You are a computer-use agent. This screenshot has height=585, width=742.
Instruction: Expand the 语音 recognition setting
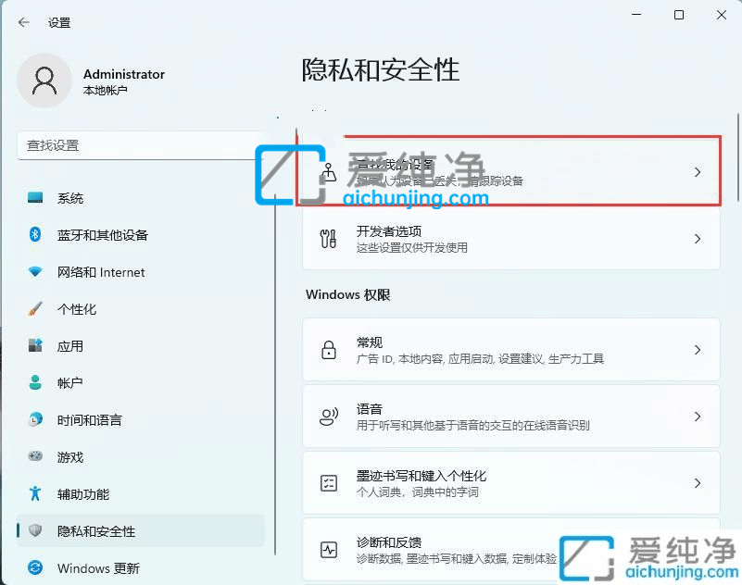[509, 417]
